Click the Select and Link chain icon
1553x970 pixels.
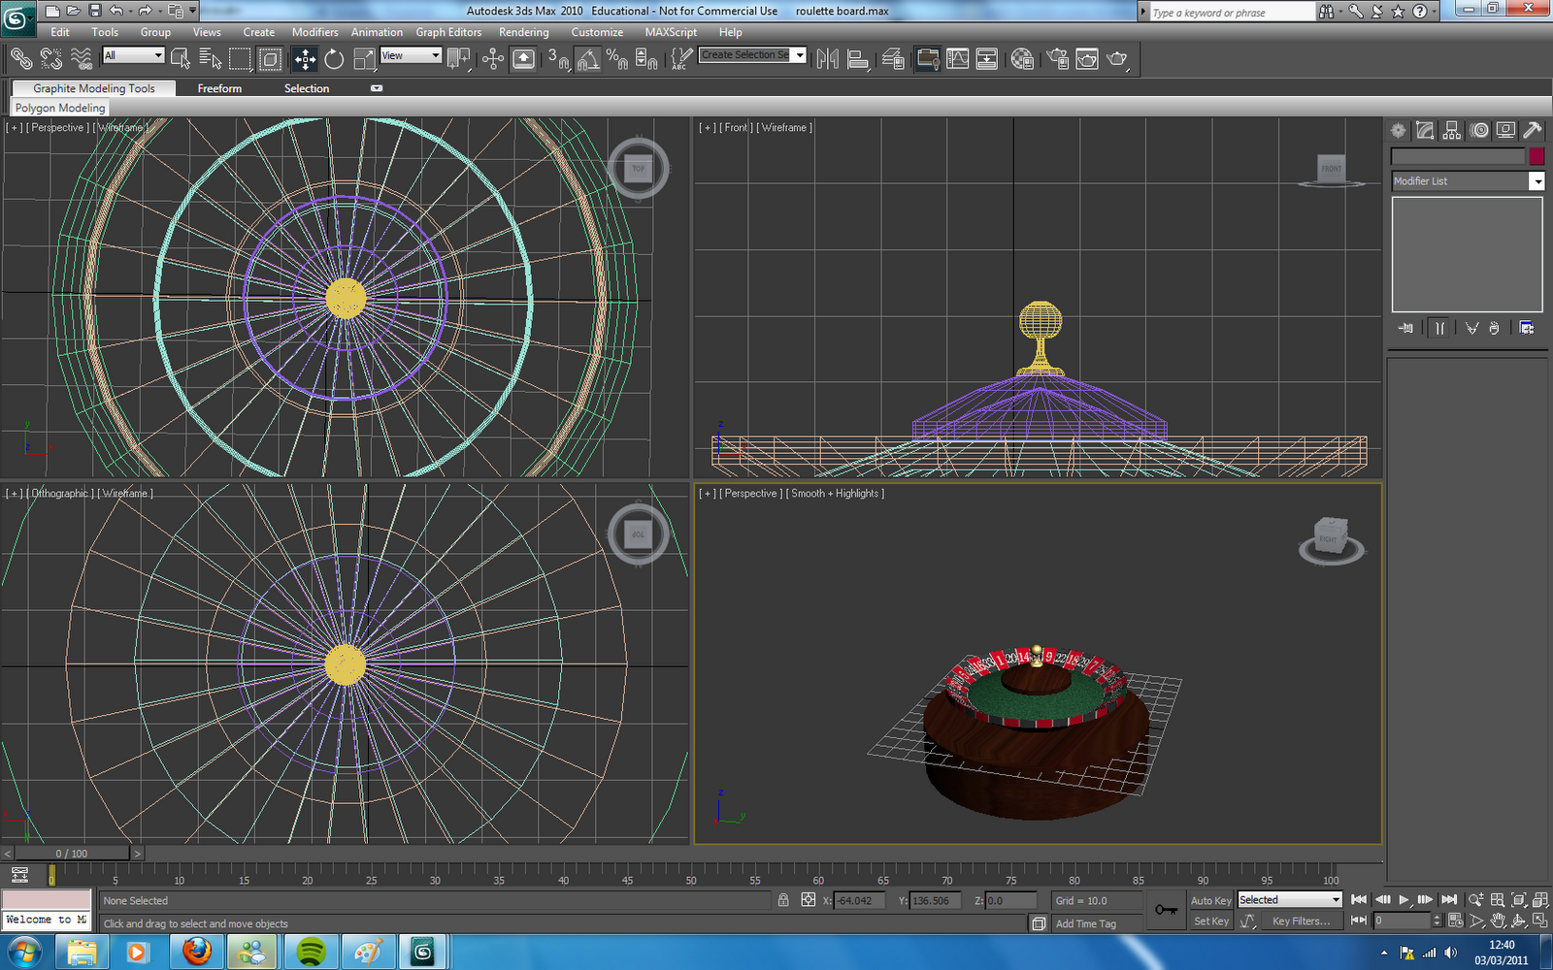[20, 59]
